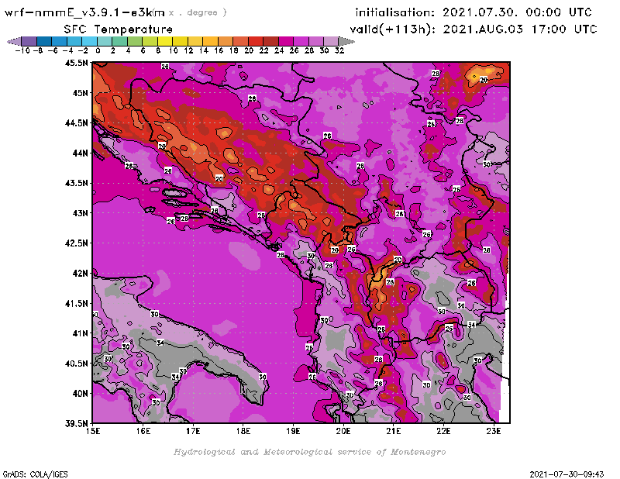This screenshot has width=620, height=479.
Task: Click the '43N' latitude axis label
Action: pos(80,213)
